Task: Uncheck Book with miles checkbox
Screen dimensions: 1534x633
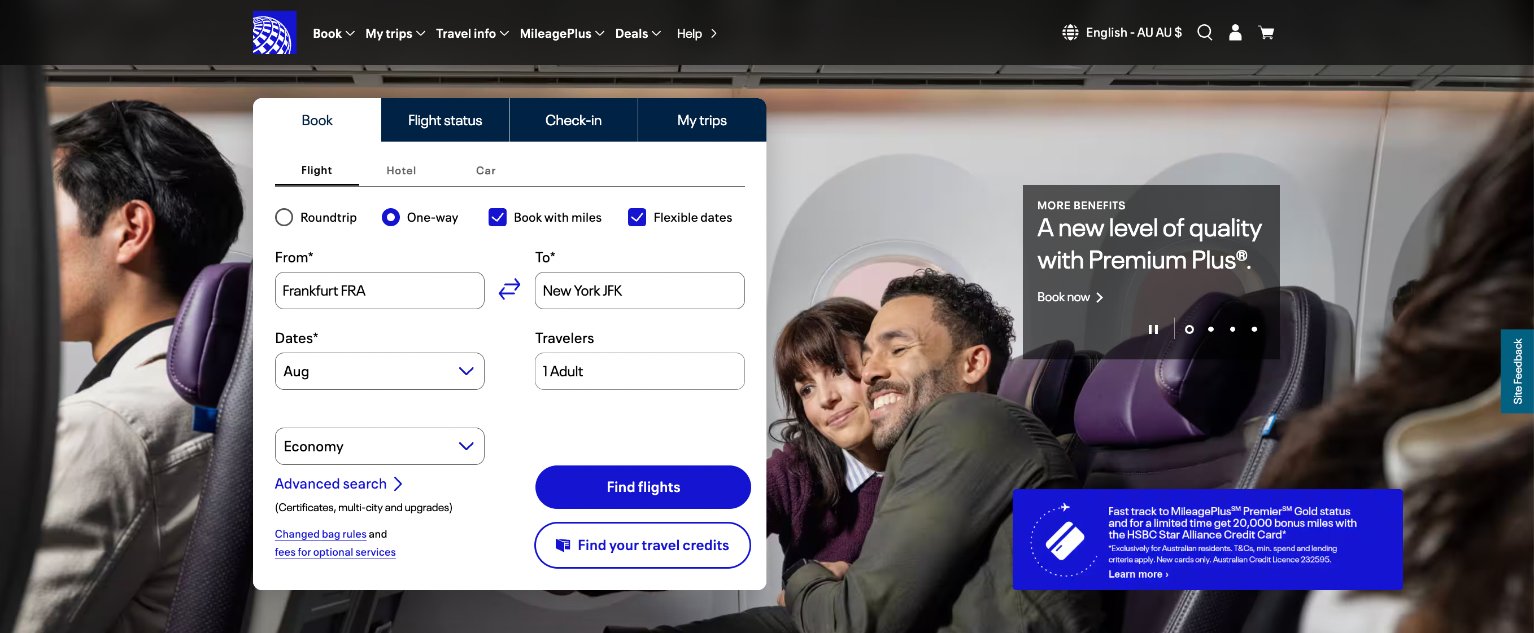Action: coord(497,217)
